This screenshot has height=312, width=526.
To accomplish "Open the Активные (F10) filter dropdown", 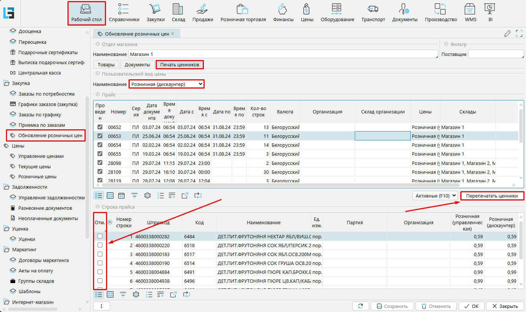I will click(436, 196).
